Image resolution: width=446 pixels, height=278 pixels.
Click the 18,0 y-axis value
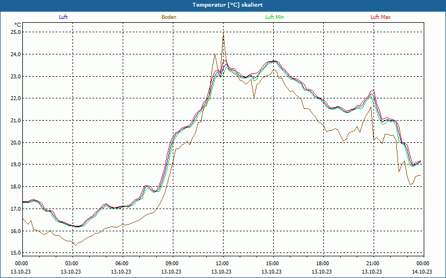coord(16,187)
